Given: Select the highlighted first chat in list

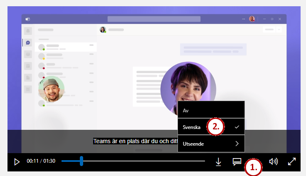Looking at the screenshot, I should pyautogui.click(x=66, y=47).
